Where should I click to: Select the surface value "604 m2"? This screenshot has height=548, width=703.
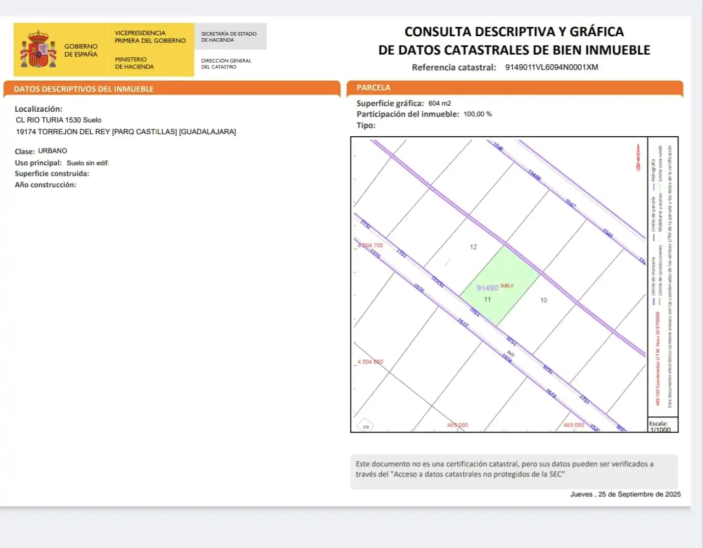(439, 103)
